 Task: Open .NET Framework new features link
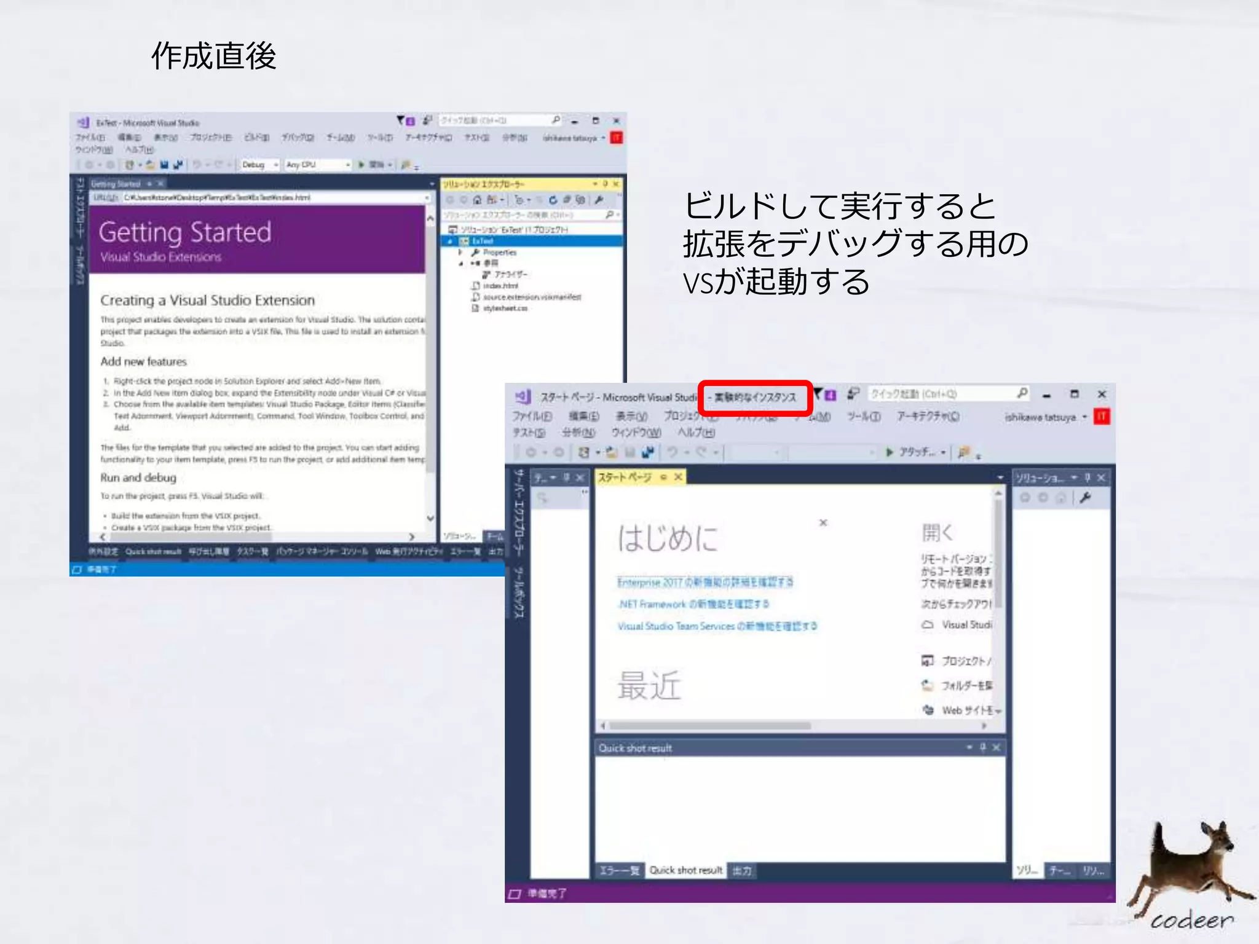(693, 604)
